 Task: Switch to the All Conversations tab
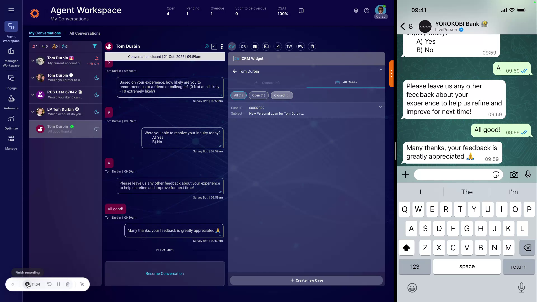[85, 33]
